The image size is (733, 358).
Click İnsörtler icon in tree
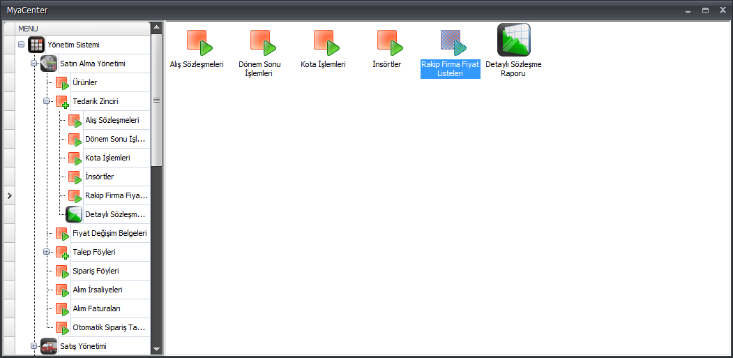[75, 177]
